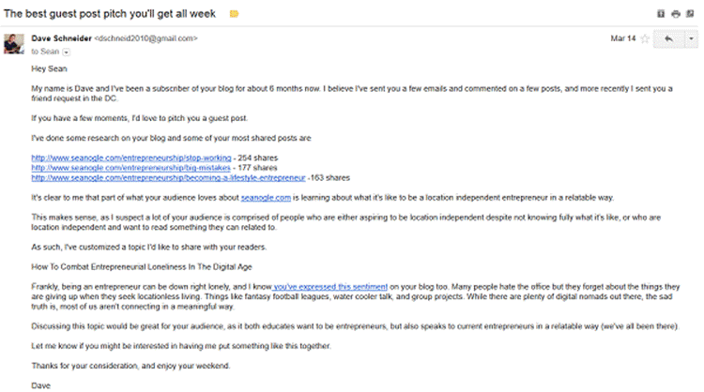Print this email conversation
The height and width of the screenshot is (392, 704).
pyautogui.click(x=675, y=13)
